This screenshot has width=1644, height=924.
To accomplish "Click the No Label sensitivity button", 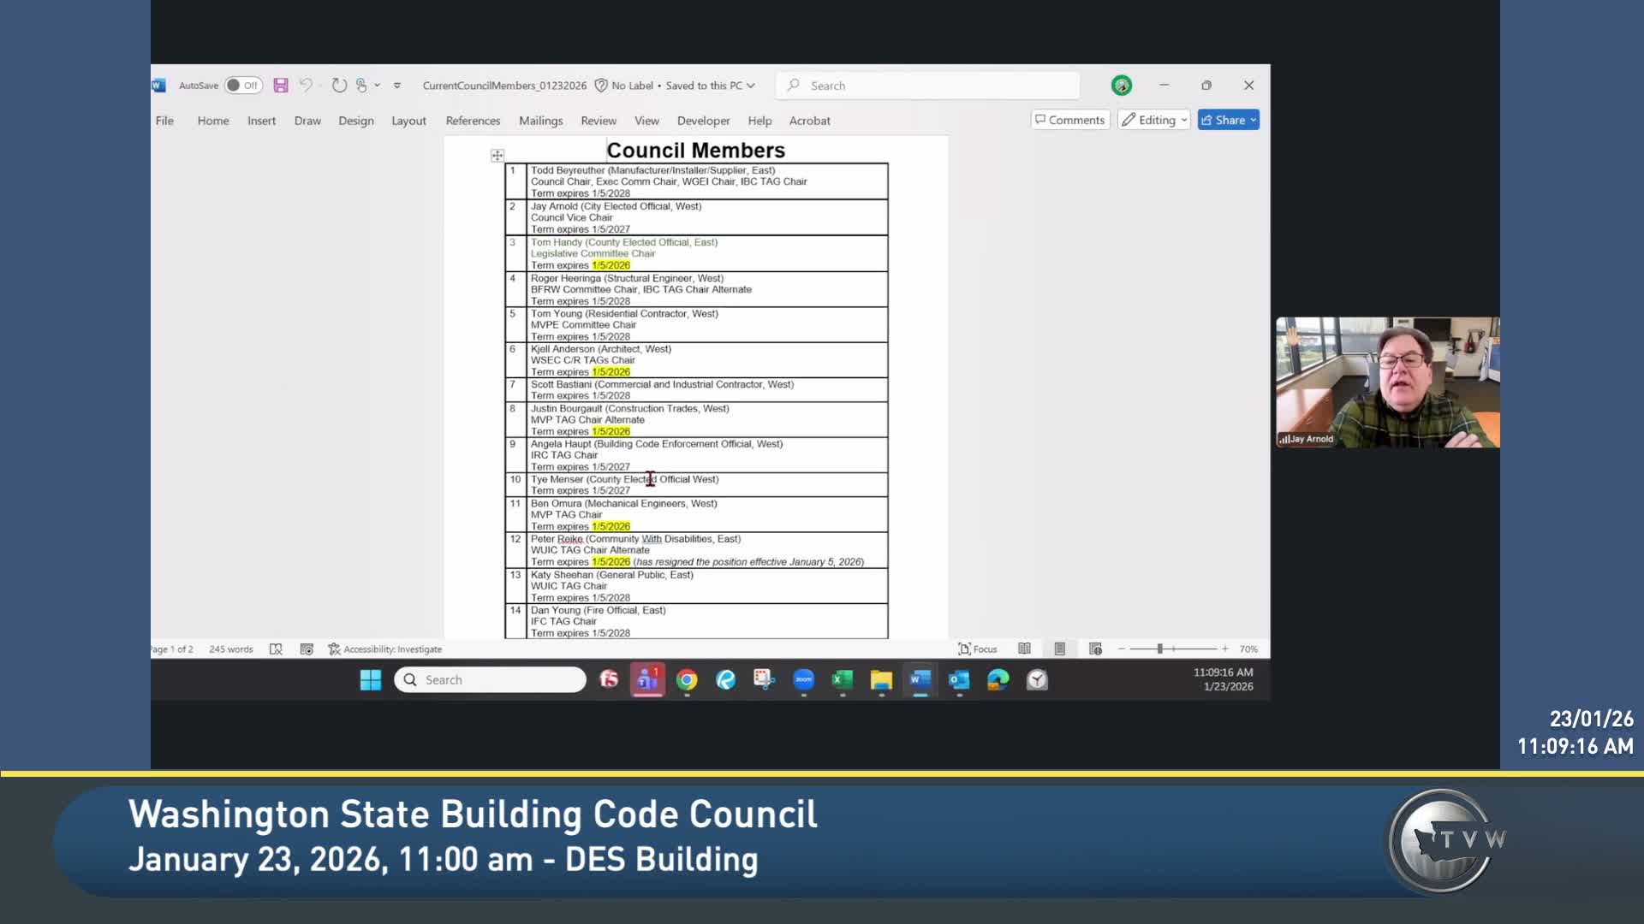I will [x=624, y=86].
